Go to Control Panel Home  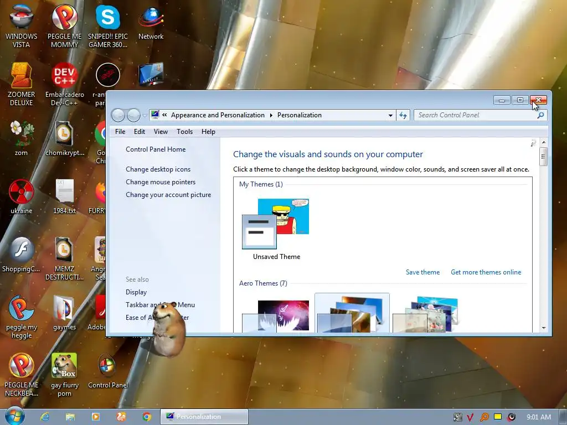(156, 149)
